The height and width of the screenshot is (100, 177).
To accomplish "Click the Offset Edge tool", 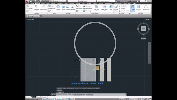I will (x=87, y=11).
